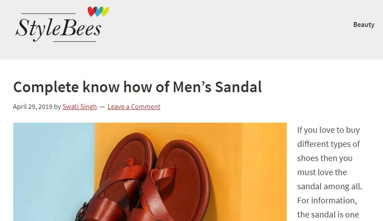Open the Beauty navigation menu item
Screen dimensions: 383x221
[x=364, y=25]
